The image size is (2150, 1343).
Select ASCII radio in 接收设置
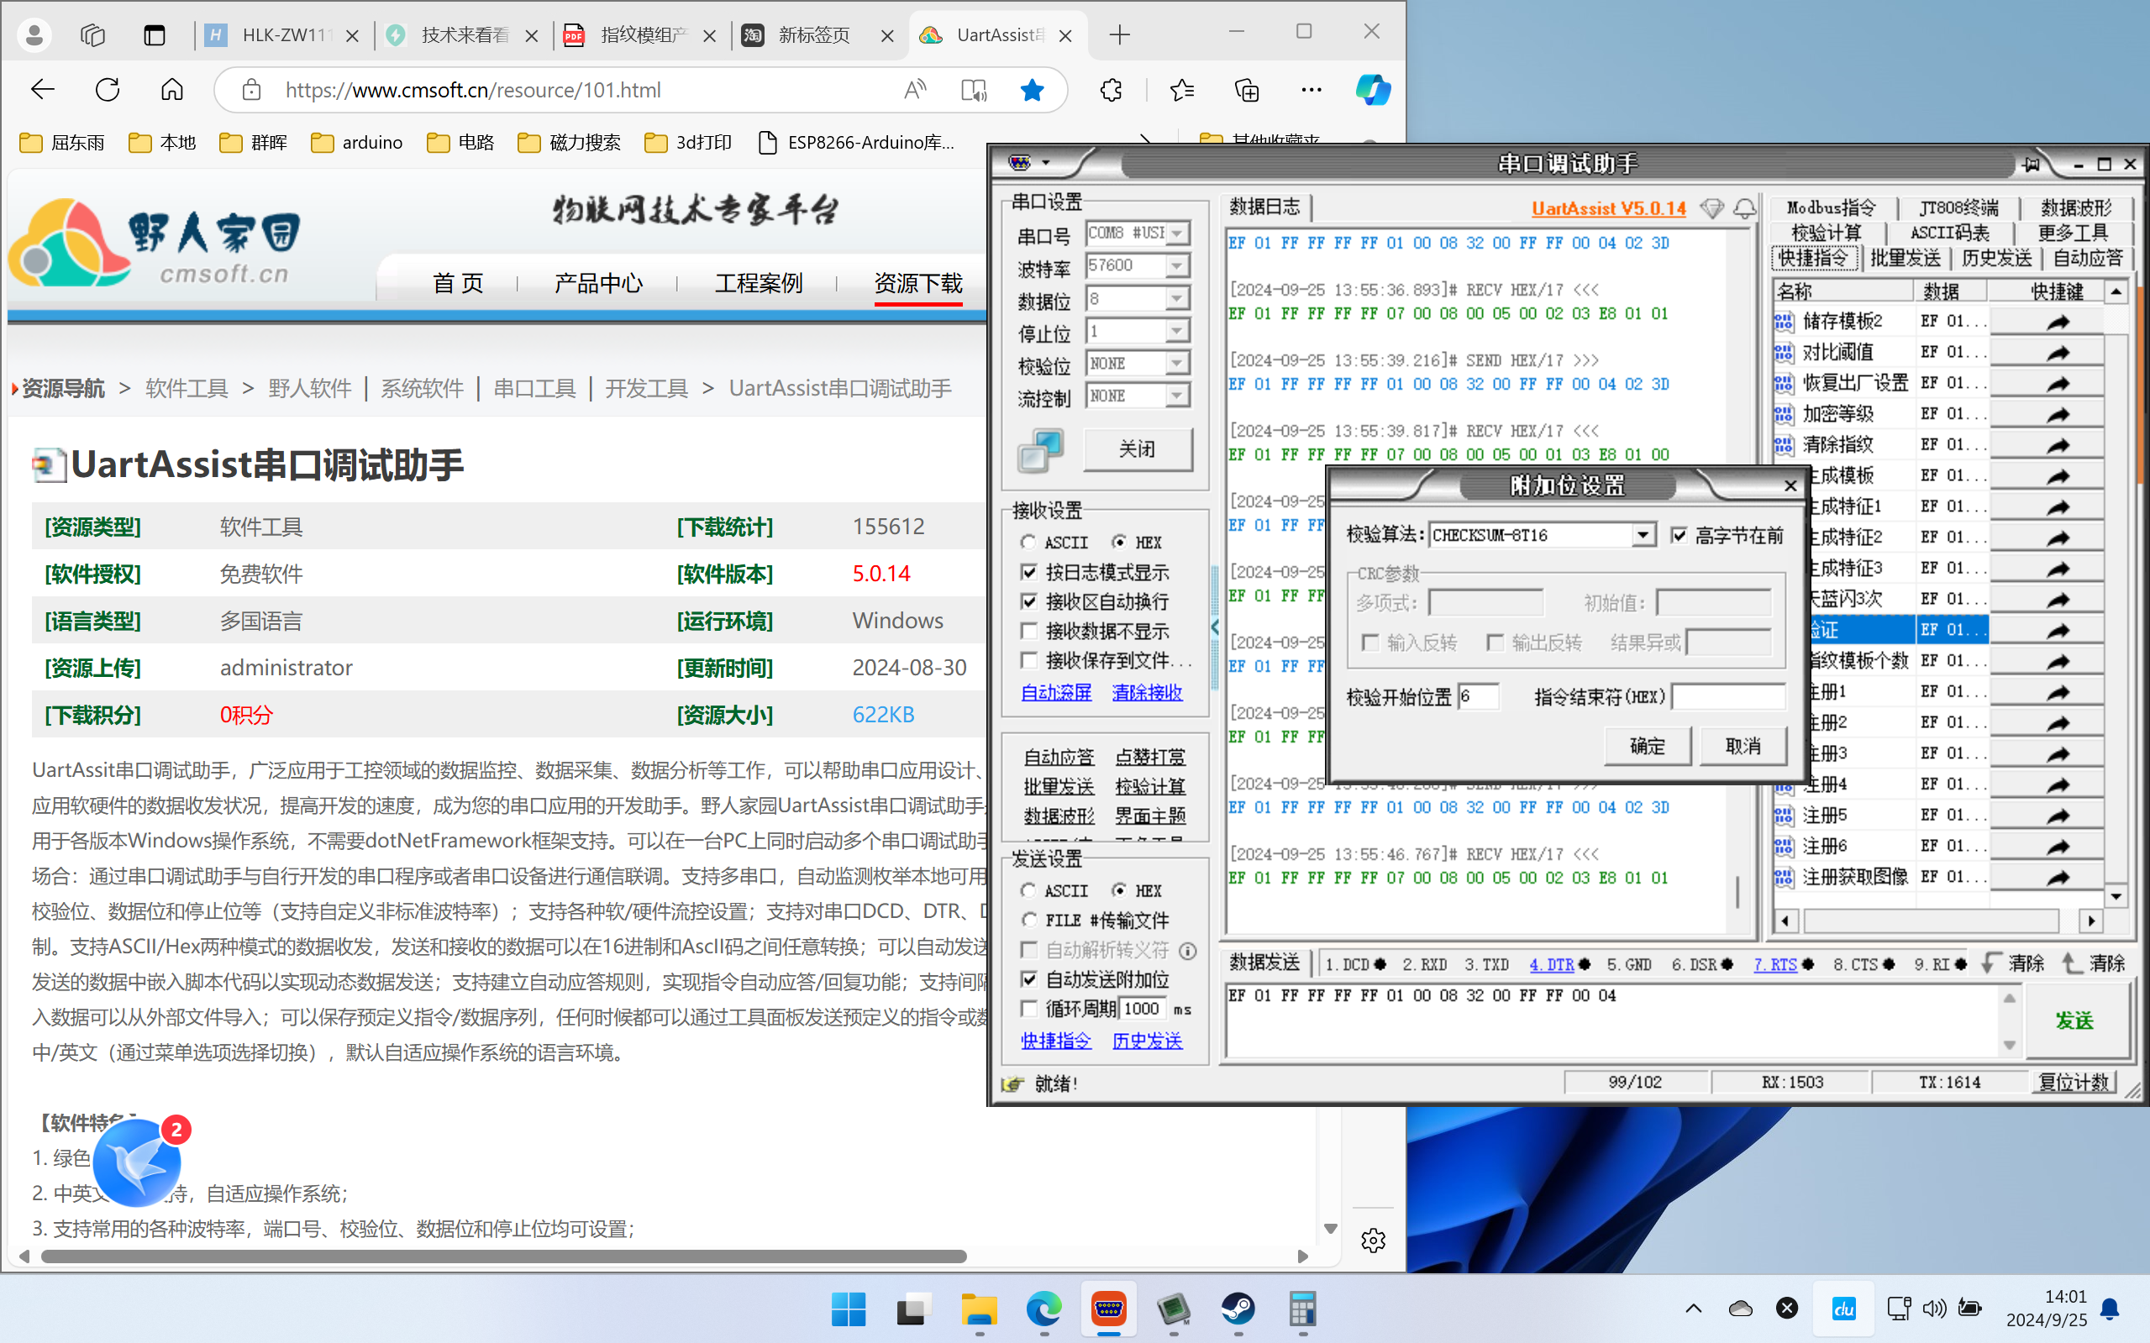tap(1028, 542)
